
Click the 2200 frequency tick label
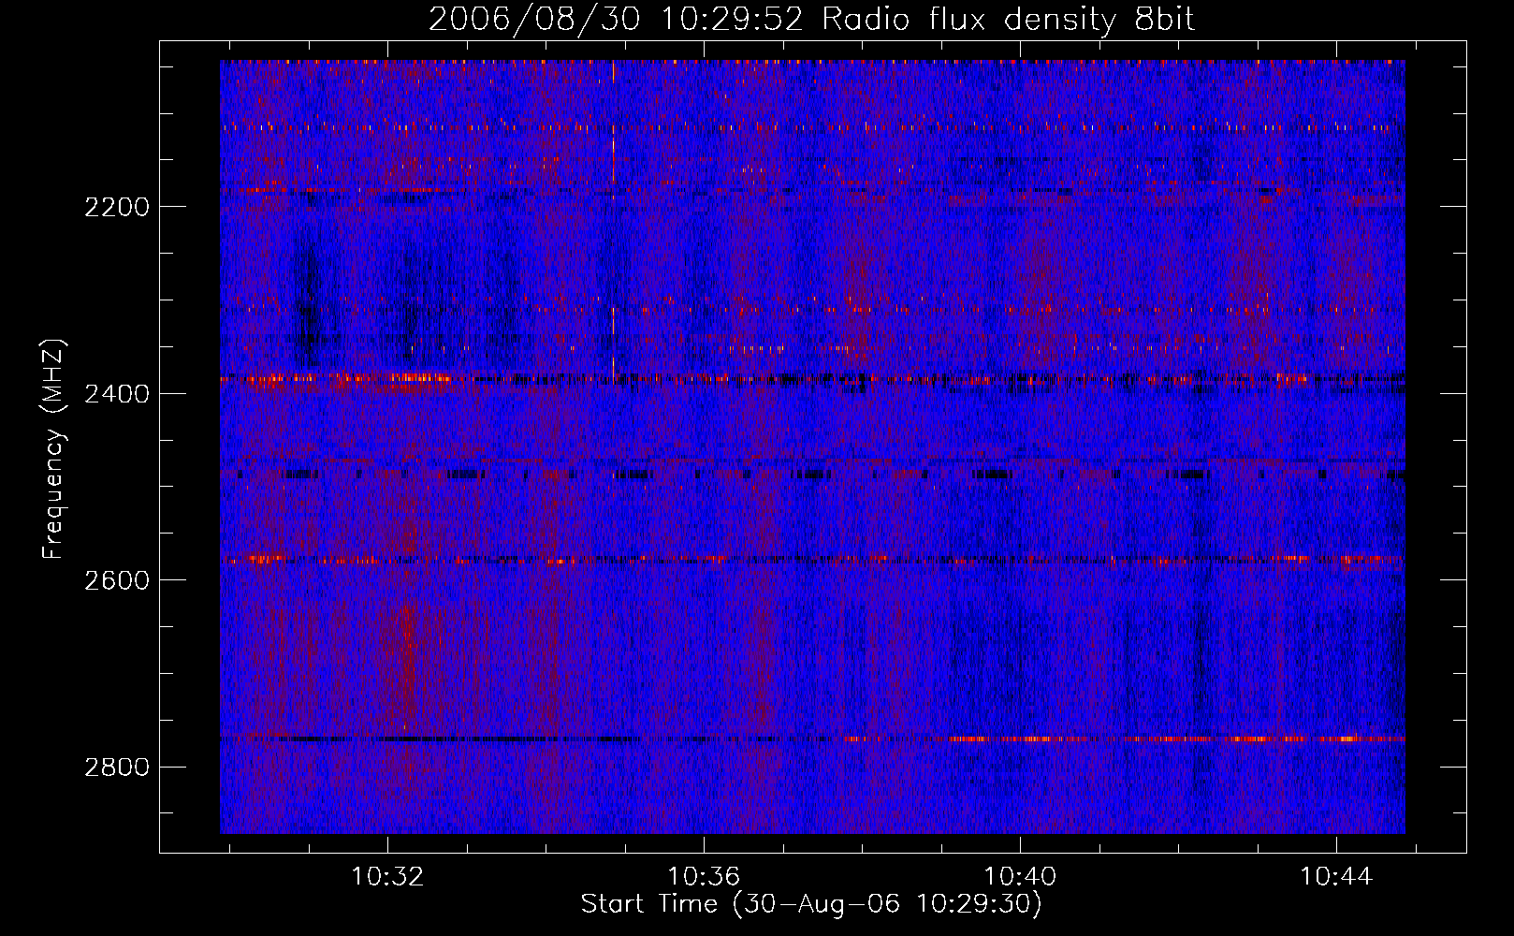tap(117, 207)
